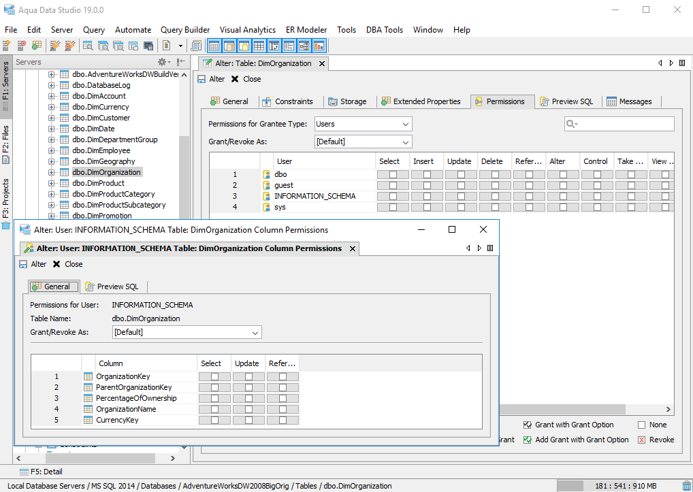693x492 pixels.
Task: Check Update for the ParentOrganizationKey column
Action: point(249,387)
